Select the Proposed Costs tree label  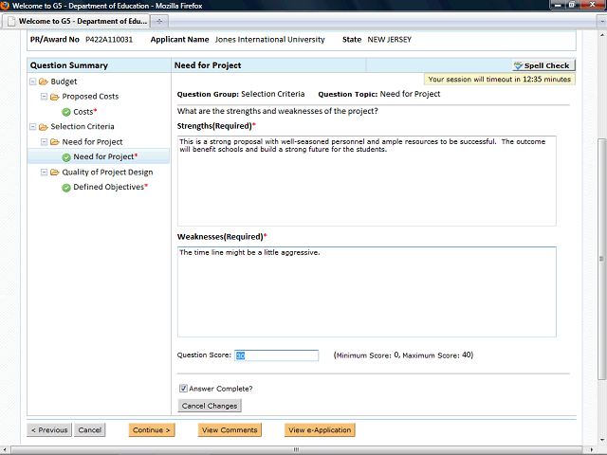[x=90, y=97]
